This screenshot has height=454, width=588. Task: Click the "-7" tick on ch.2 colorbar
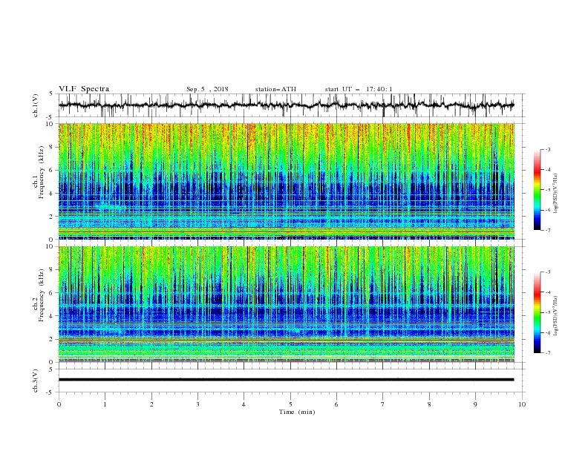pyautogui.click(x=548, y=352)
